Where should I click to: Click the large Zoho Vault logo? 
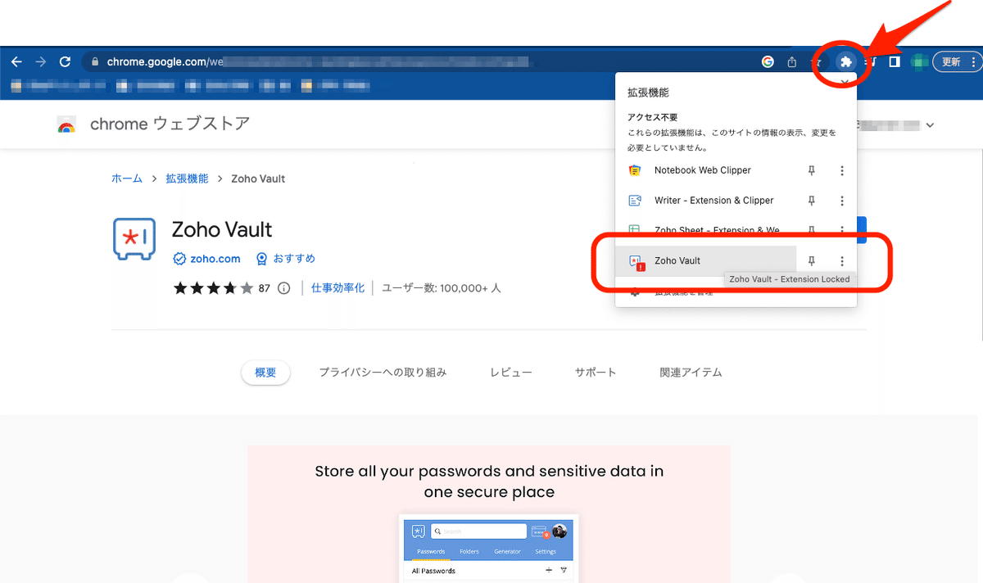(134, 240)
